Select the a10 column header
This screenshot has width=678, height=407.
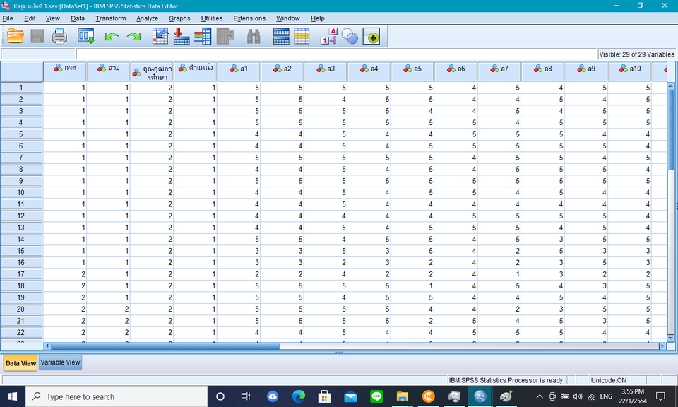click(x=629, y=71)
